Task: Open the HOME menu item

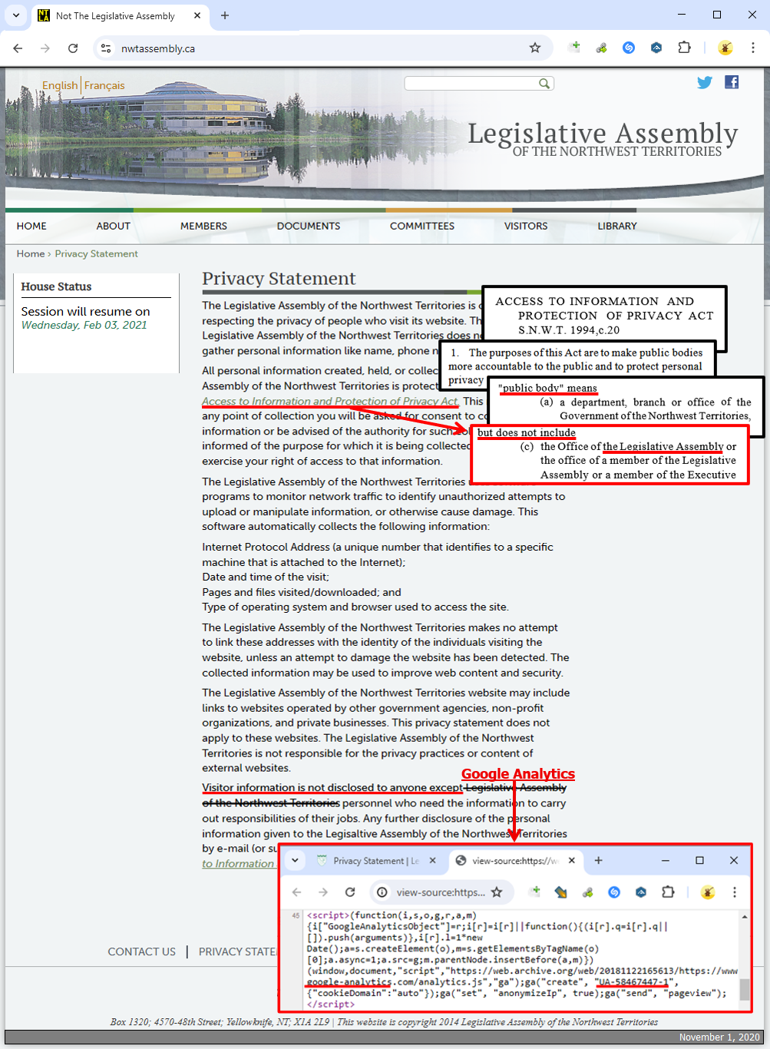Action: (x=31, y=226)
